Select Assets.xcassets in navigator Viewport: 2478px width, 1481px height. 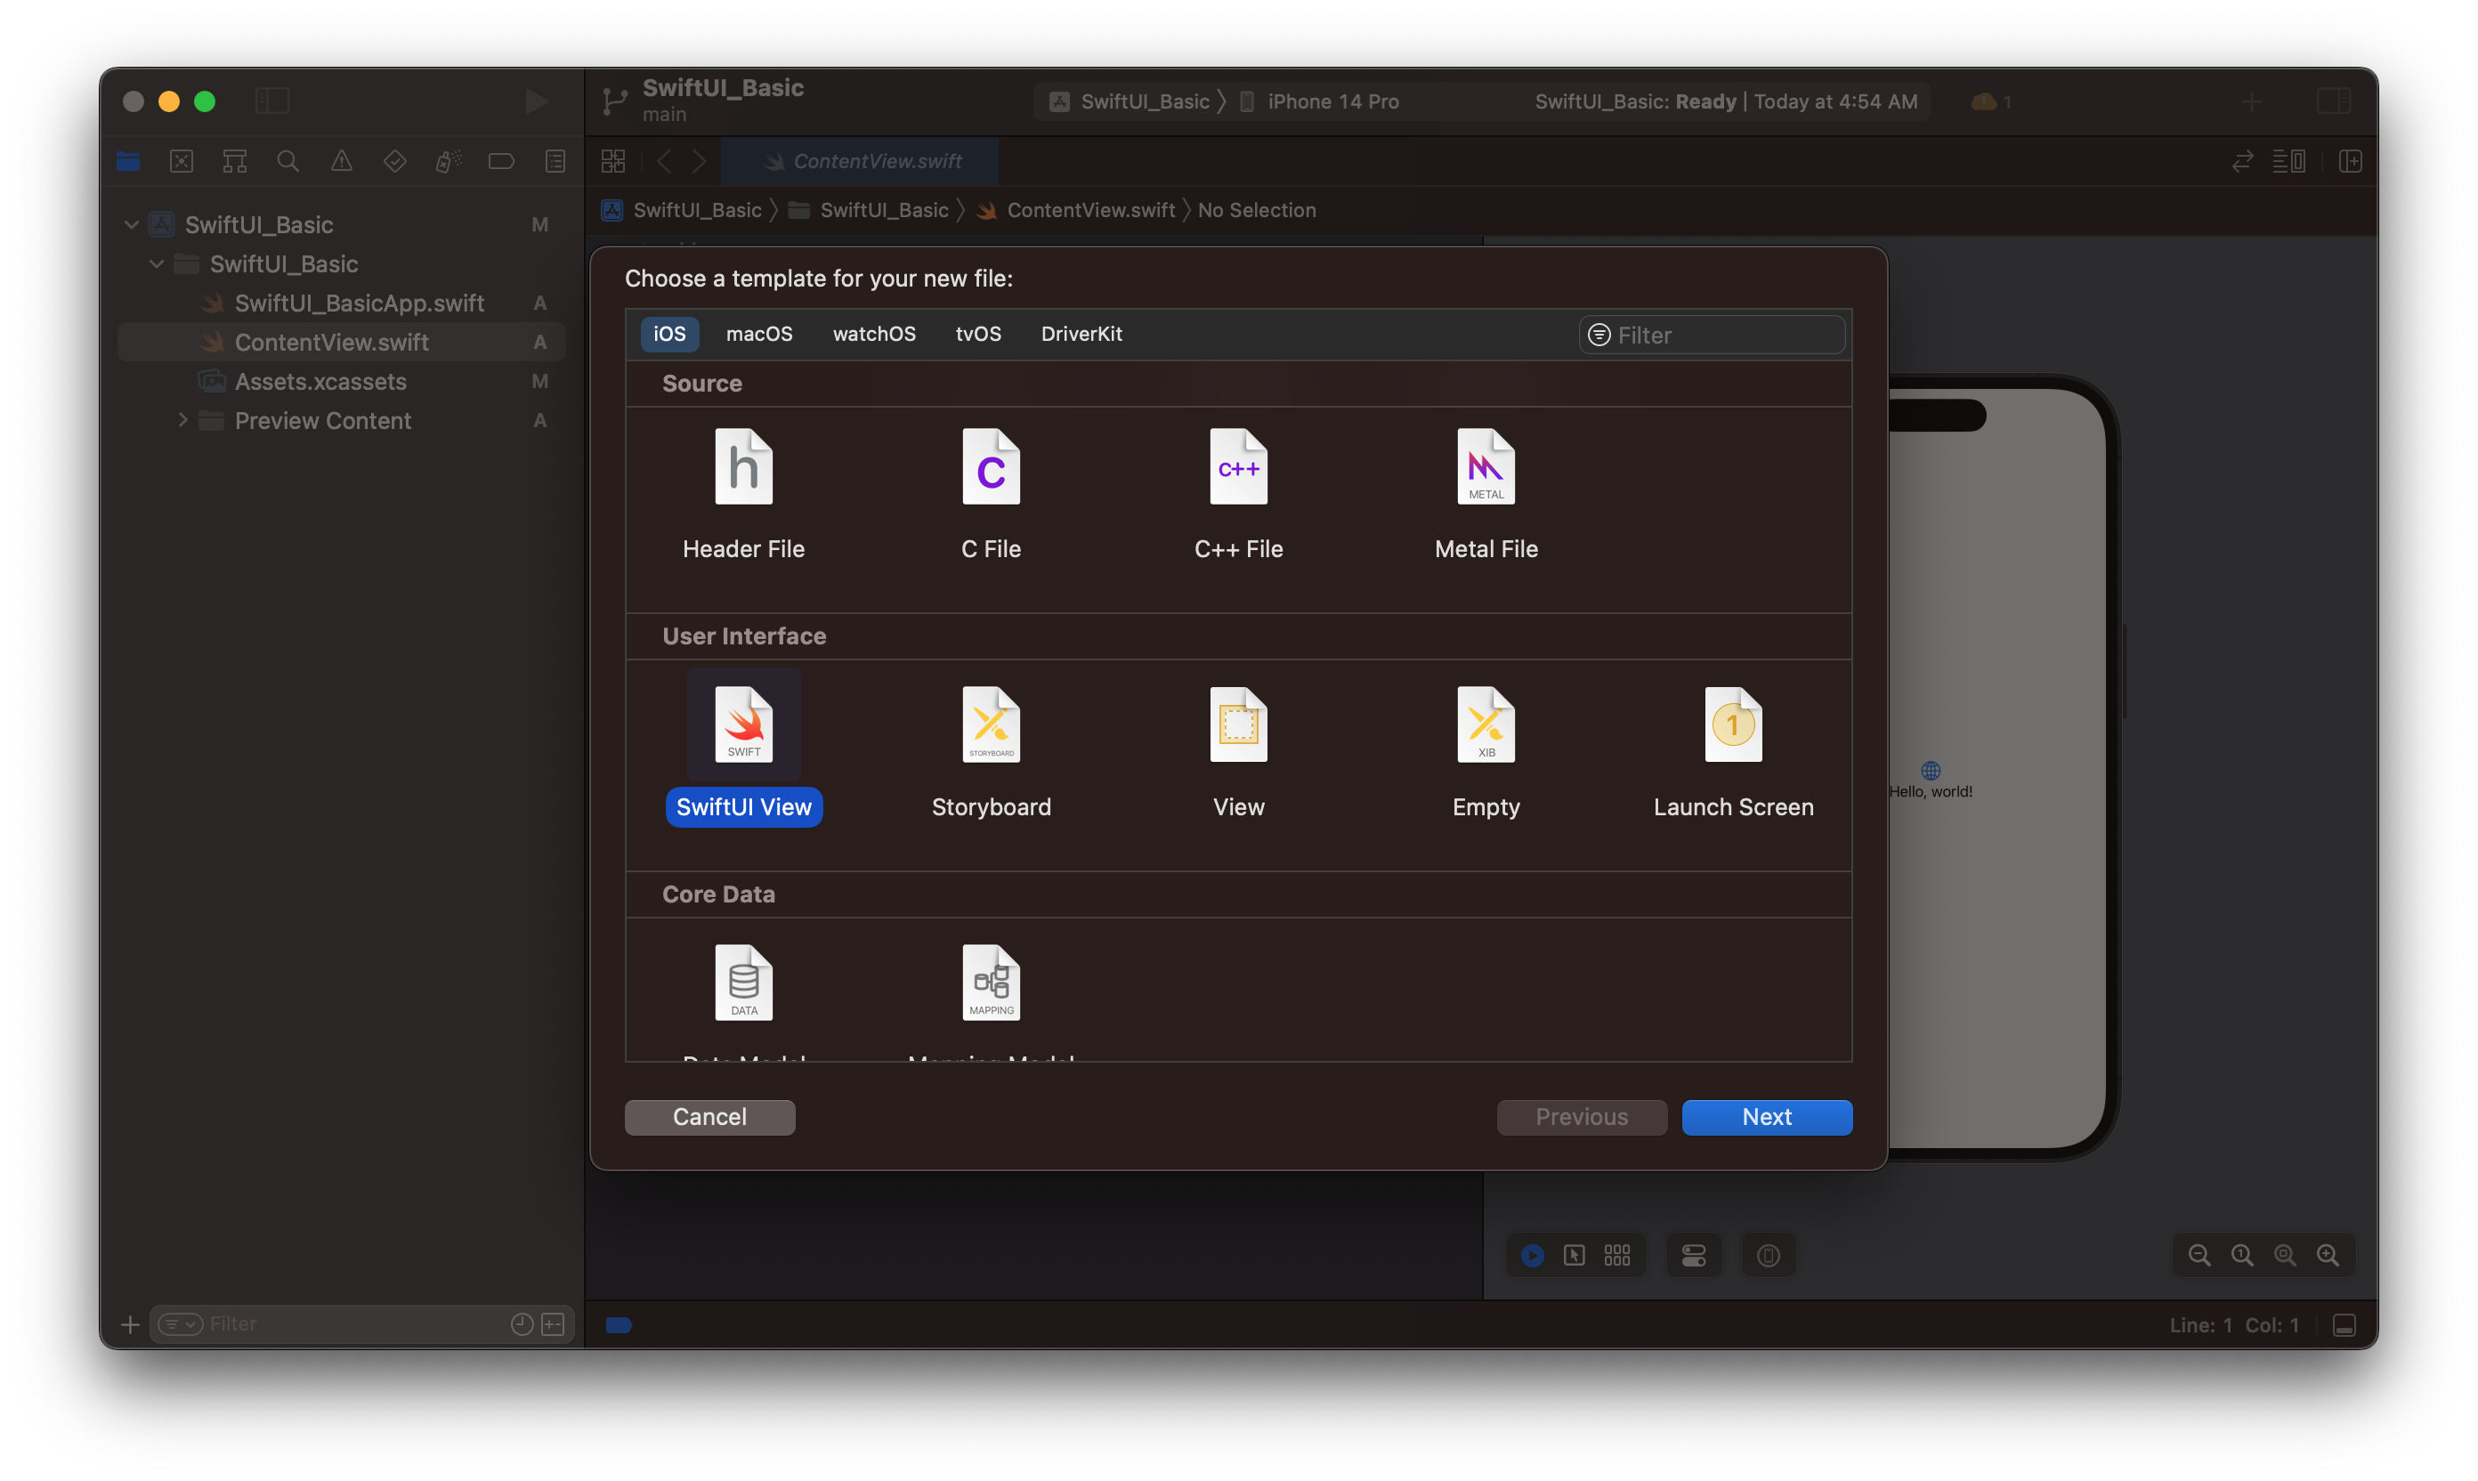(x=341, y=381)
